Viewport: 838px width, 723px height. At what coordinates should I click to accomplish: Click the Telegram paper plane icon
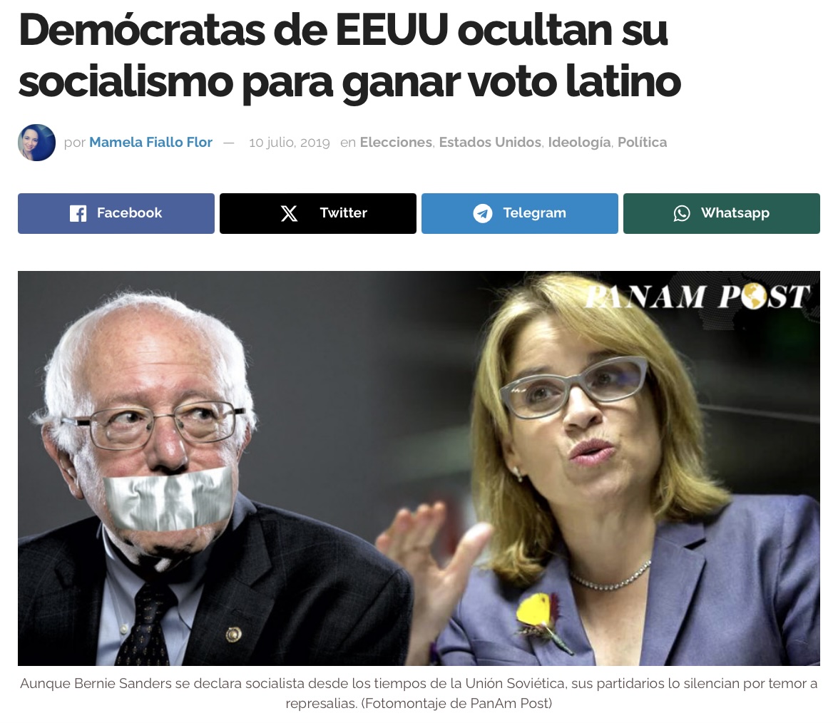point(483,213)
